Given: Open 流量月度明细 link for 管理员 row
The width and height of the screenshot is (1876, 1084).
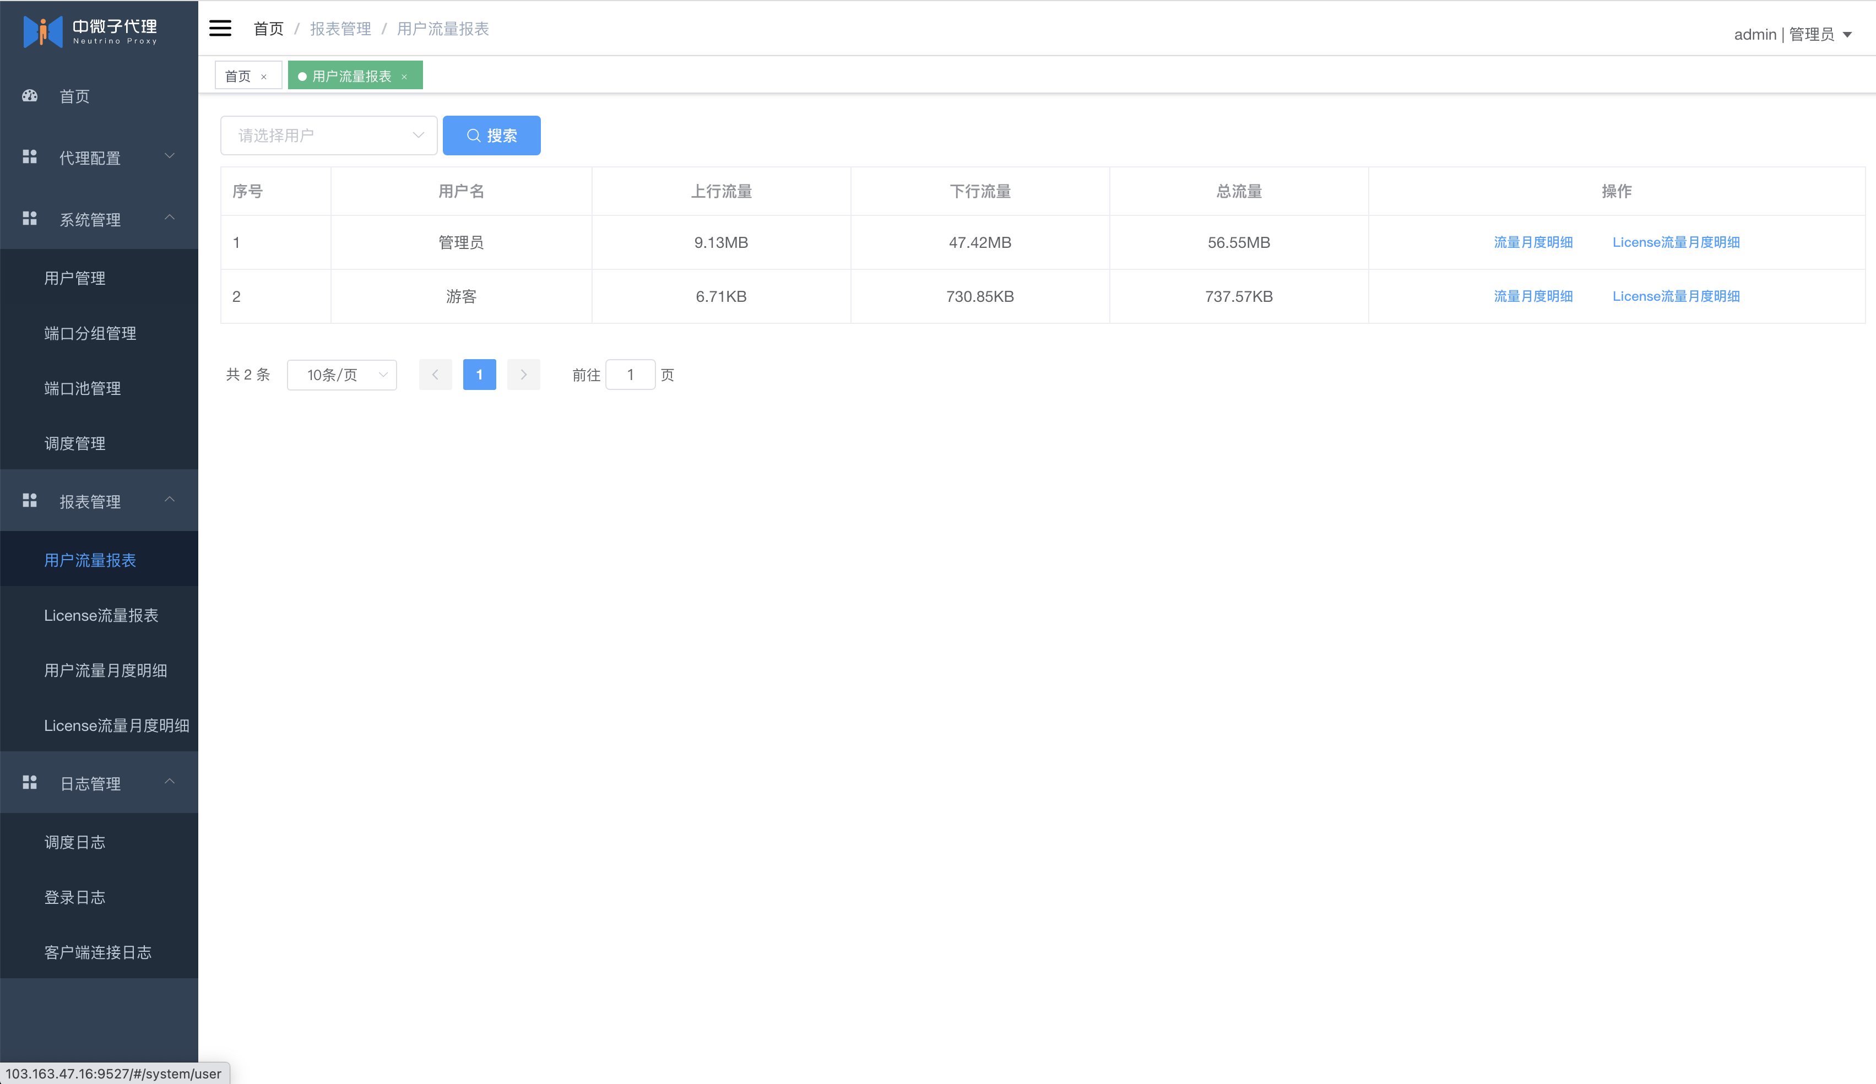Looking at the screenshot, I should tap(1533, 242).
